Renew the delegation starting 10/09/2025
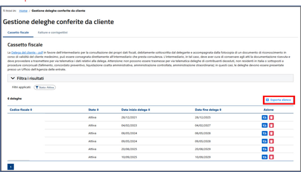Screen dimensions: 301x172 coord(265,157)
